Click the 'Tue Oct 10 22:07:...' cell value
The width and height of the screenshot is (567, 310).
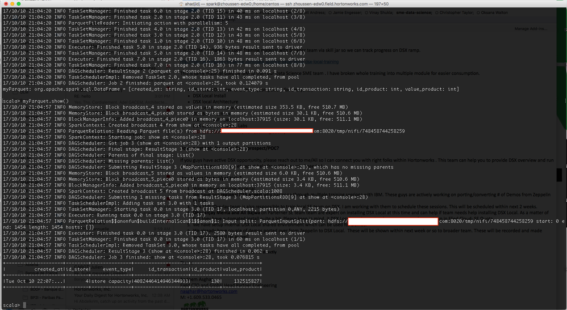coord(35,281)
